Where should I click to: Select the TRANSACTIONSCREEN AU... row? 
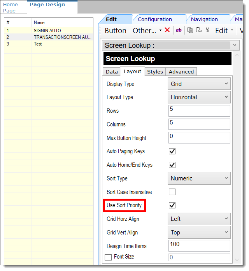tap(49, 37)
